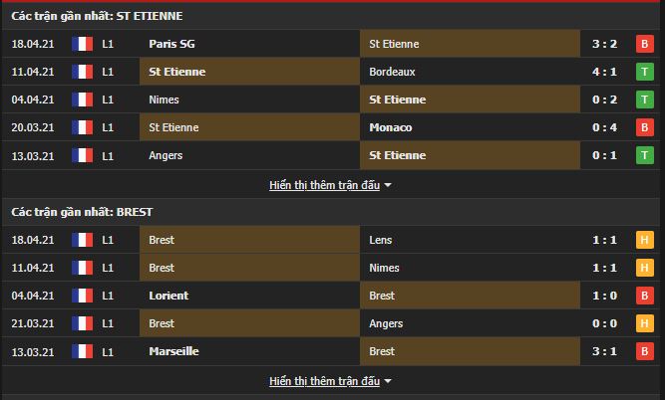
Task: Click the French flag on 13.03.21 Marseille row
Action: coord(83,351)
